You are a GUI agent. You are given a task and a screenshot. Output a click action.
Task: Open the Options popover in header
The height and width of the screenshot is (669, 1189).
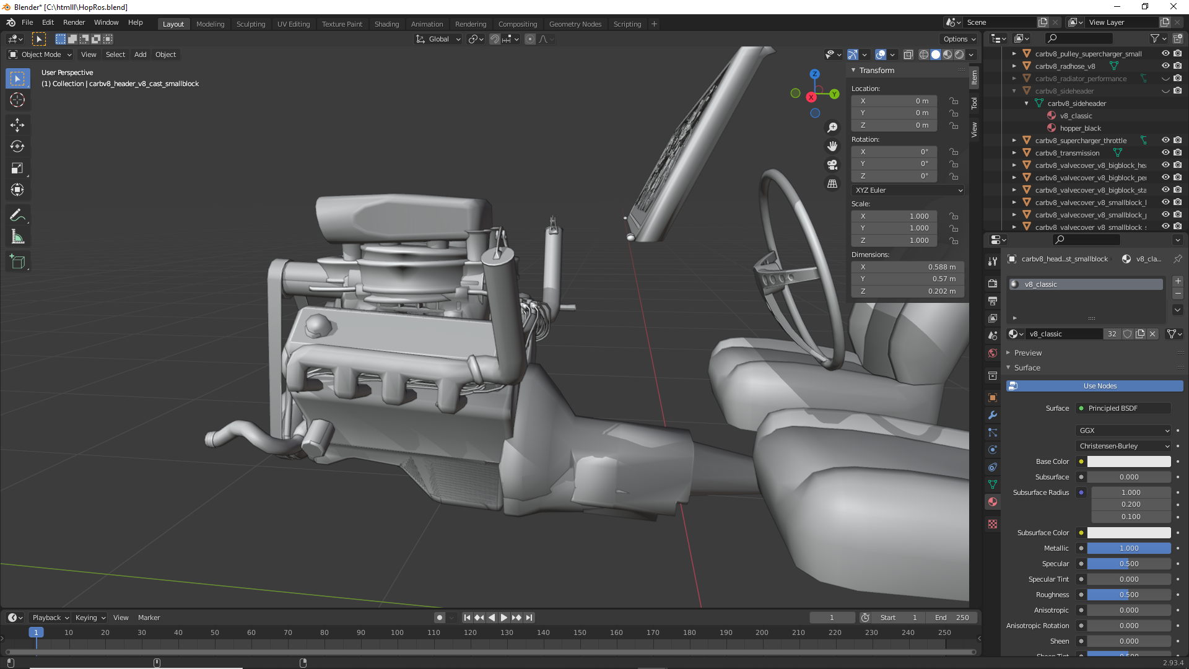click(x=959, y=38)
